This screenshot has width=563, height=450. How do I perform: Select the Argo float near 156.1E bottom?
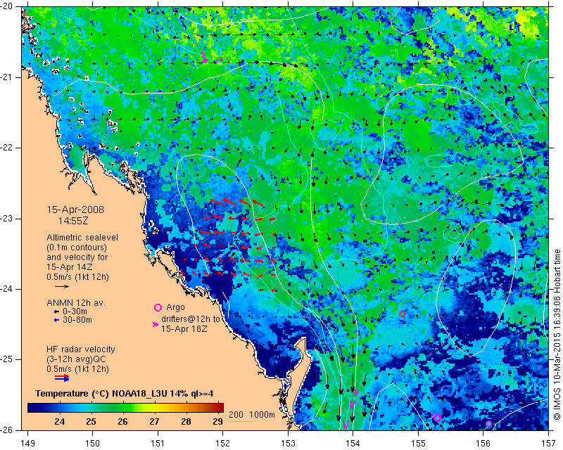(488, 424)
